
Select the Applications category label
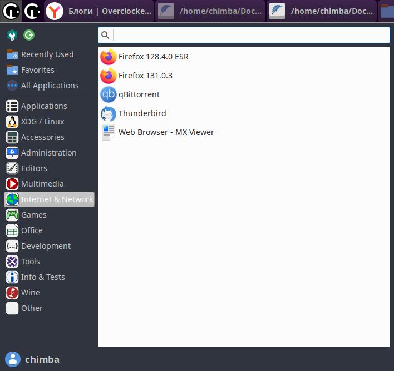pyautogui.click(x=44, y=107)
